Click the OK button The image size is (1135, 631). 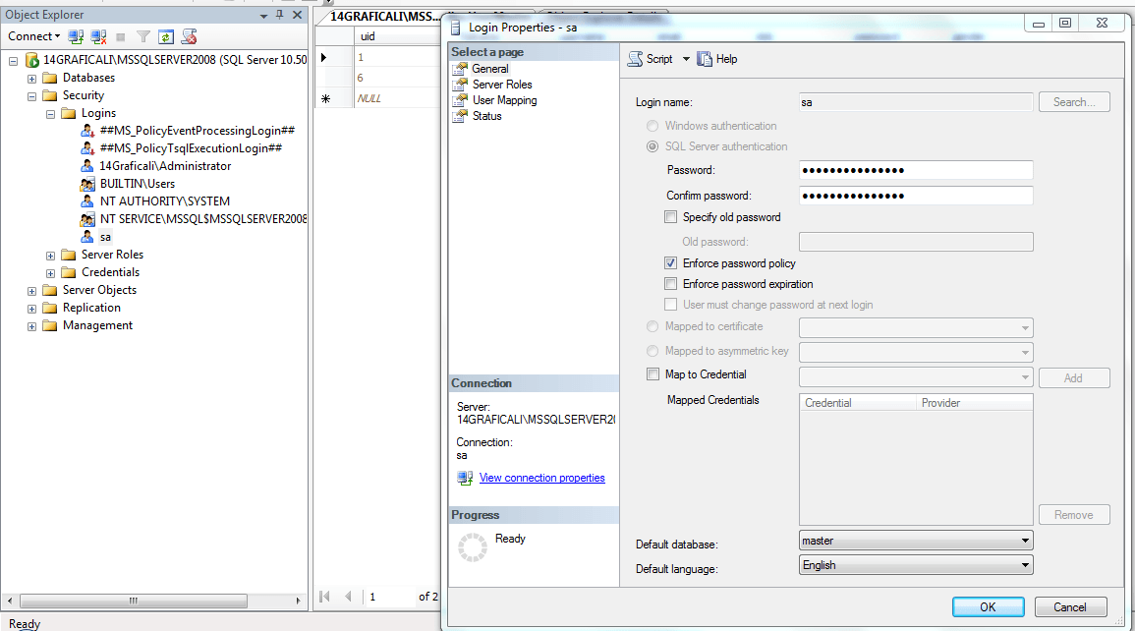pos(988,607)
